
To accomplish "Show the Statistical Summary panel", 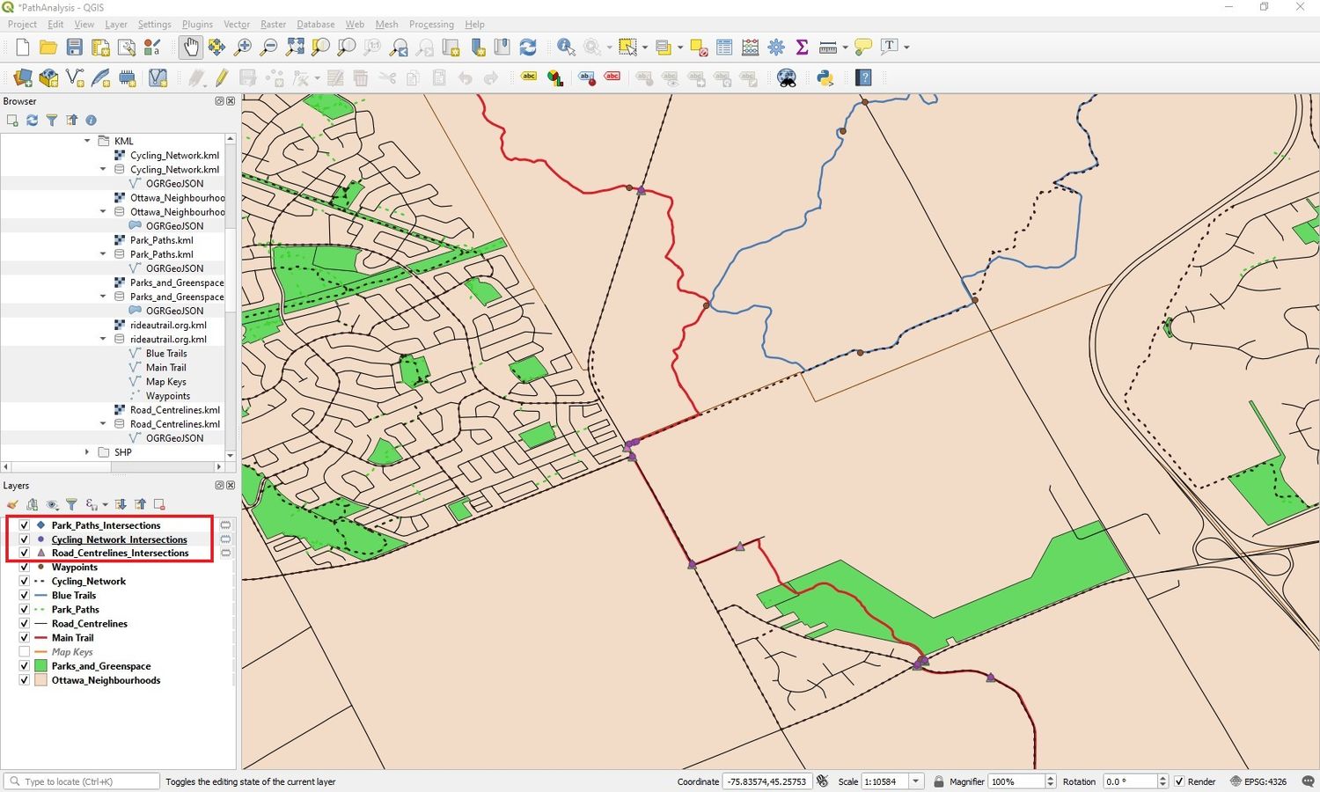I will (x=802, y=47).
